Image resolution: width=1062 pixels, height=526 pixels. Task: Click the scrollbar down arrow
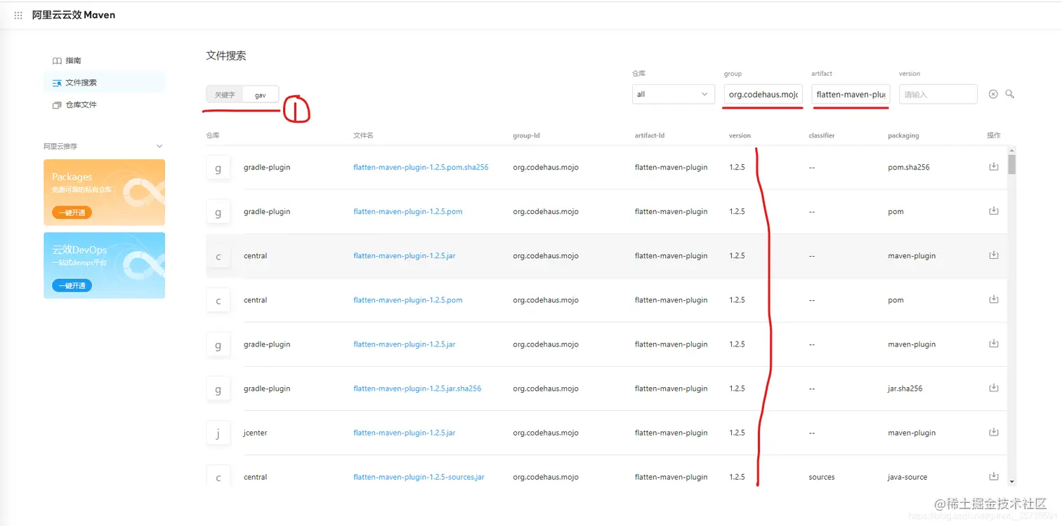point(1012,482)
